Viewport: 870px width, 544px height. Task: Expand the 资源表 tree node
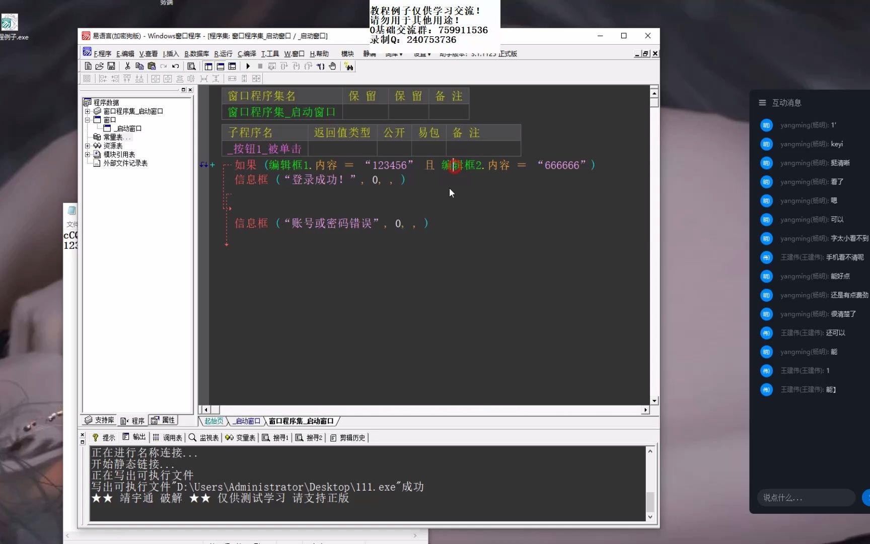(x=87, y=146)
